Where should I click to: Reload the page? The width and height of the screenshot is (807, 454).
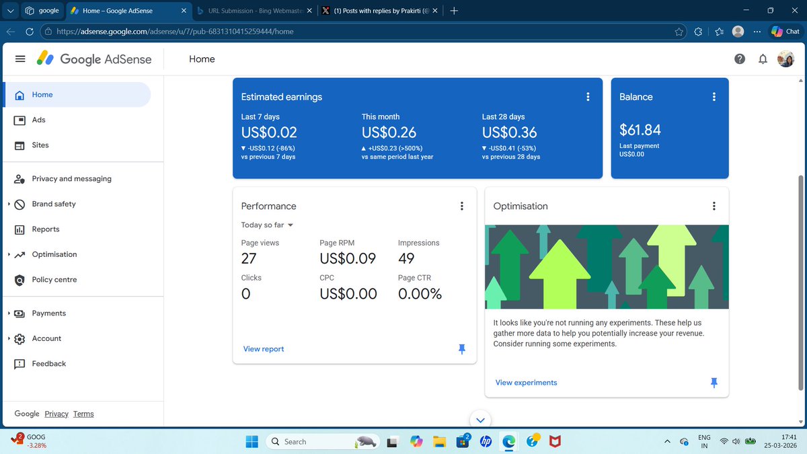coord(29,32)
